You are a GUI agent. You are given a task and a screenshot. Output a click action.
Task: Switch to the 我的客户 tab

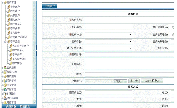click(50, 6)
